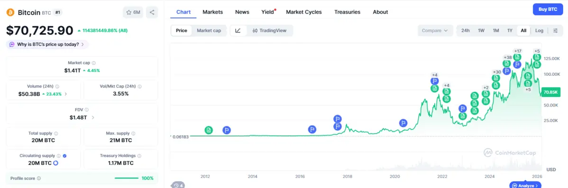Open the Markets tab
Viewport: 568px width, 188px height.
[212, 12]
